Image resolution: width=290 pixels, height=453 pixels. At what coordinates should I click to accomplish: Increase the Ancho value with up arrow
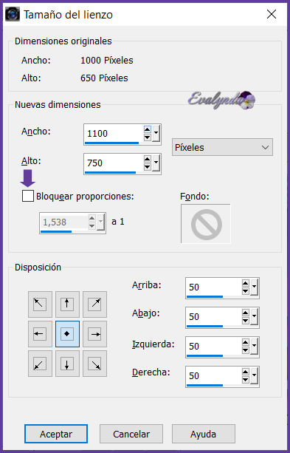[x=148, y=130]
